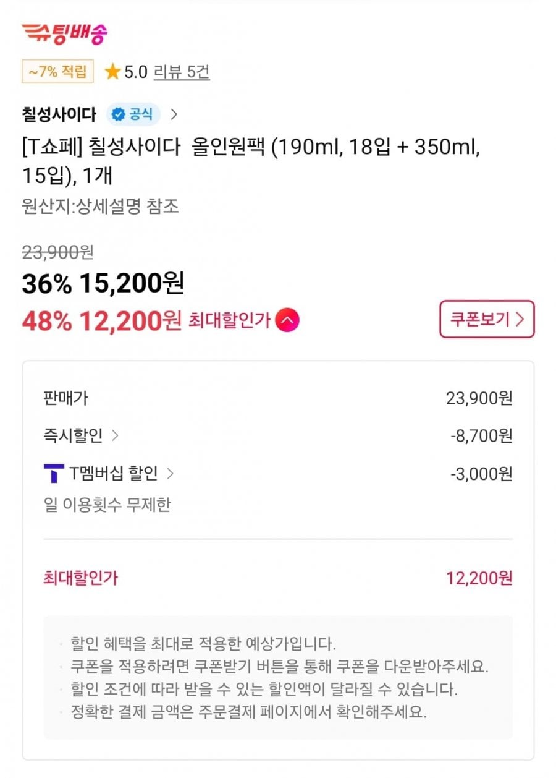The width and height of the screenshot is (556, 778).
Task: Expand the 즉시할인 details chevron
Action: 115,436
